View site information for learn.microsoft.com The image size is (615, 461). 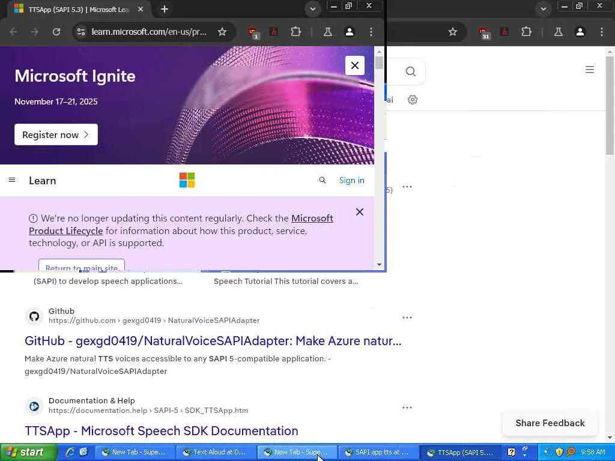click(81, 32)
